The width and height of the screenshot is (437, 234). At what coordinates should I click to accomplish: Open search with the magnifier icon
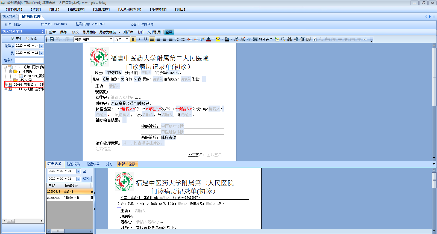(x=283, y=39)
